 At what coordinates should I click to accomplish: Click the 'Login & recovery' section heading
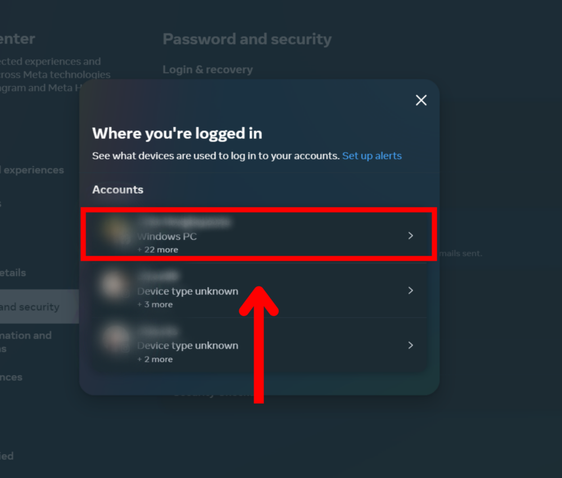207,69
